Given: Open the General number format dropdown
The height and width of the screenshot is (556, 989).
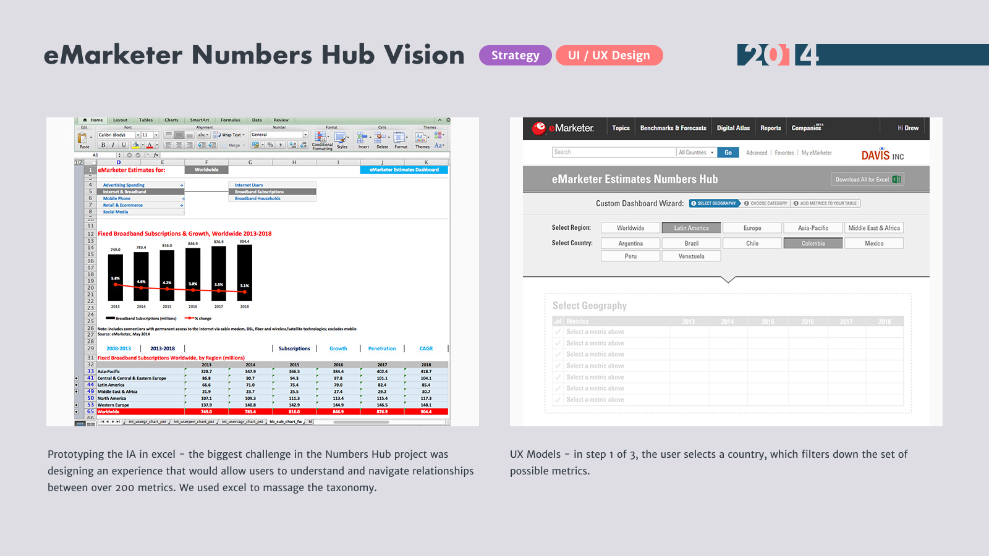Looking at the screenshot, I should 305,135.
